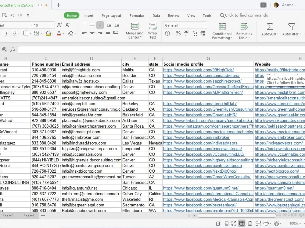305x228 pixels.
Task: Click the cell style format icon
Action: click(37, 33)
